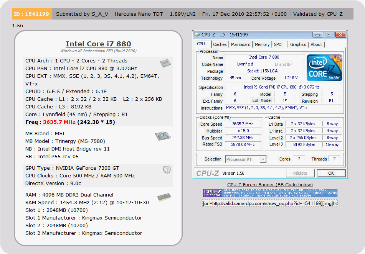Viewport: 365px width, 254px height.
Task: Click the Multiplier x 15.0 value
Action: tap(243, 131)
